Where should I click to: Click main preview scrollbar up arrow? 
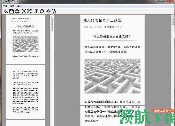[x=172, y=16]
